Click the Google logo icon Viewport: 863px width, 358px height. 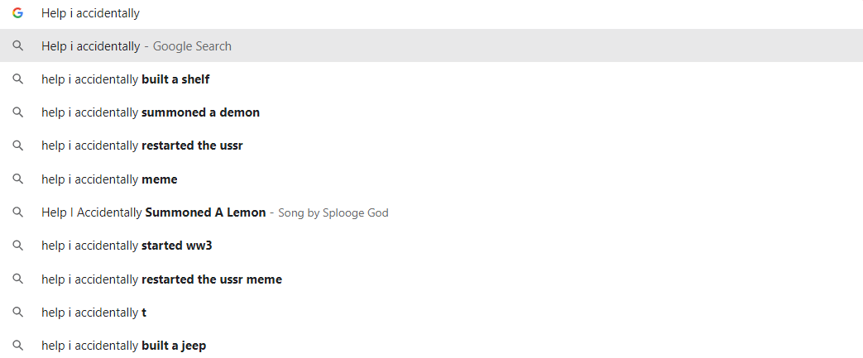[17, 13]
